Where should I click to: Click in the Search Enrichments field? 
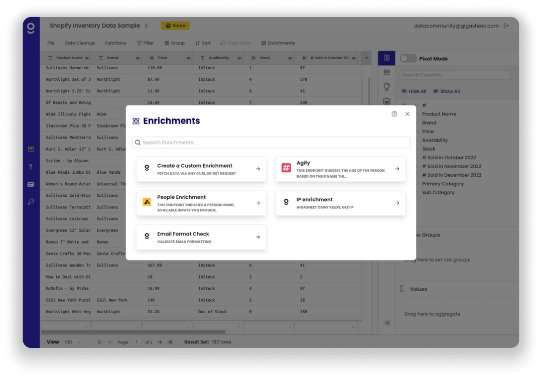(271, 143)
